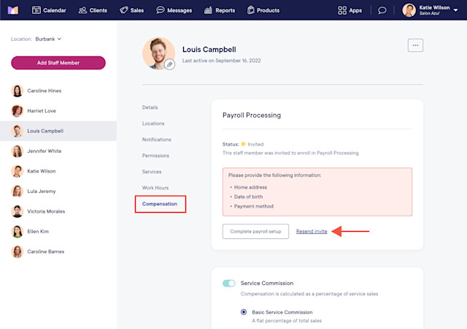Open the Messages speech bubble icon
467x329 pixels.
coord(161,10)
